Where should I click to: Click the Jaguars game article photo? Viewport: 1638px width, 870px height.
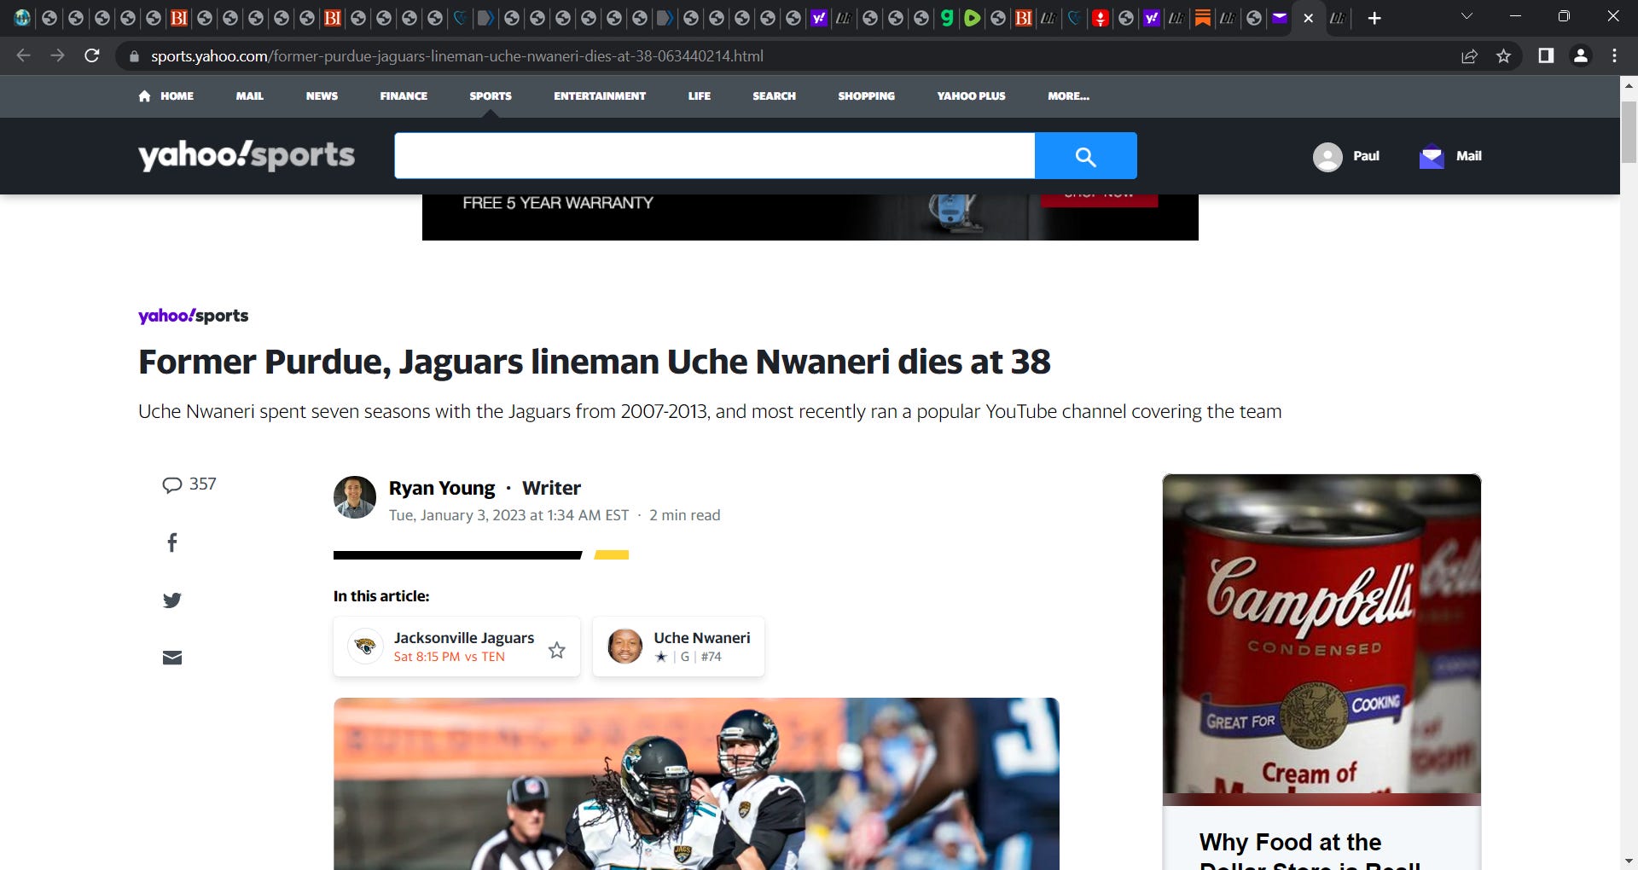pyautogui.click(x=696, y=784)
